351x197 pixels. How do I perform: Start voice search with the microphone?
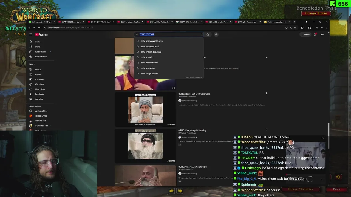point(216,34)
